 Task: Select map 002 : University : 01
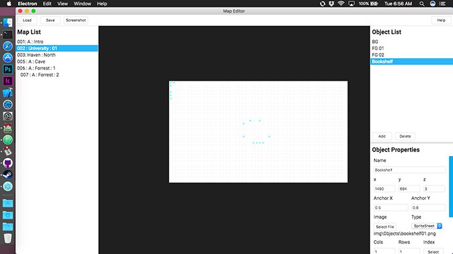pyautogui.click(x=57, y=48)
